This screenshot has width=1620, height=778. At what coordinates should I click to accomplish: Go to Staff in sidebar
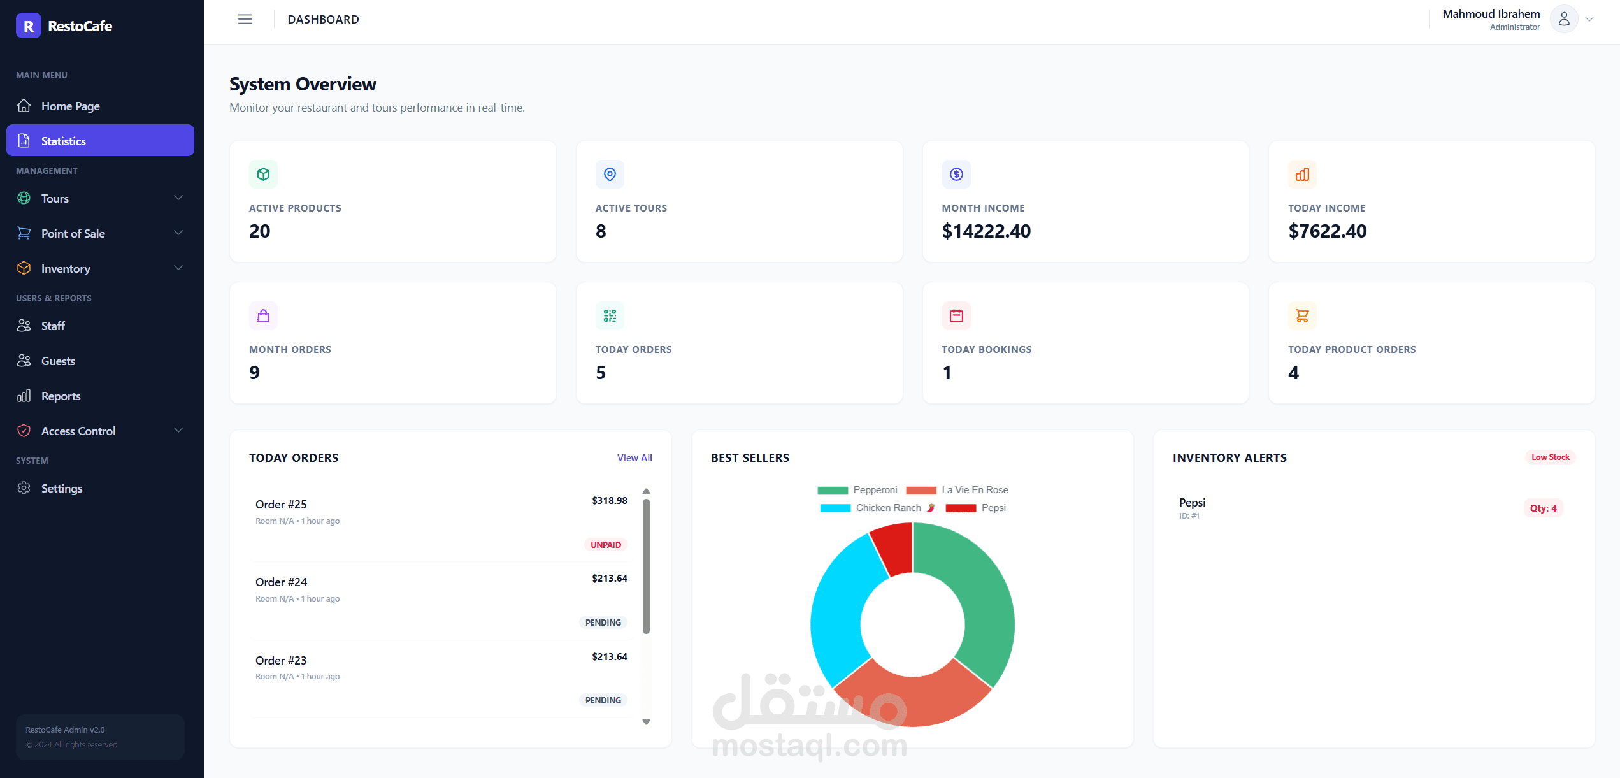(53, 326)
